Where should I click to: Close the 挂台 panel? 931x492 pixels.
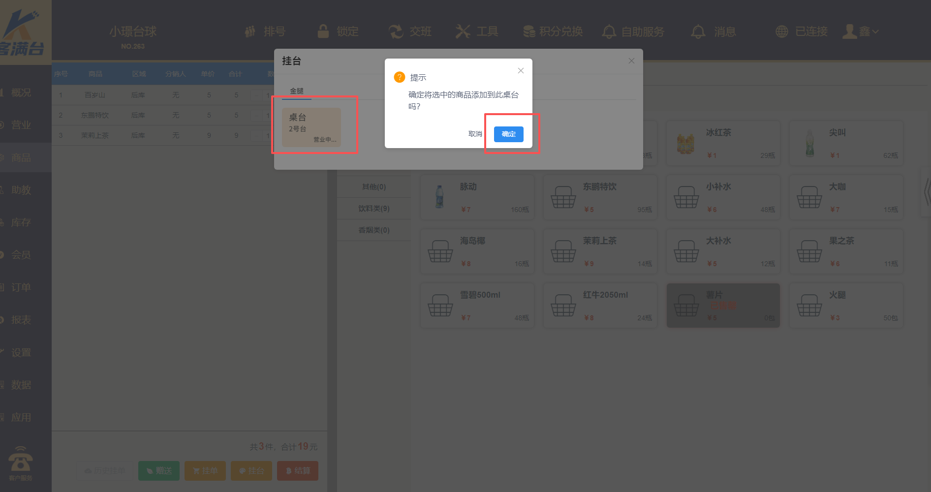click(631, 61)
